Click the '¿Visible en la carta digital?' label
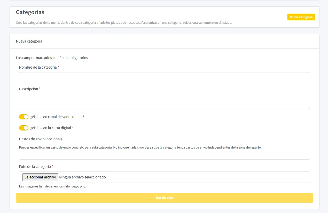 point(52,128)
